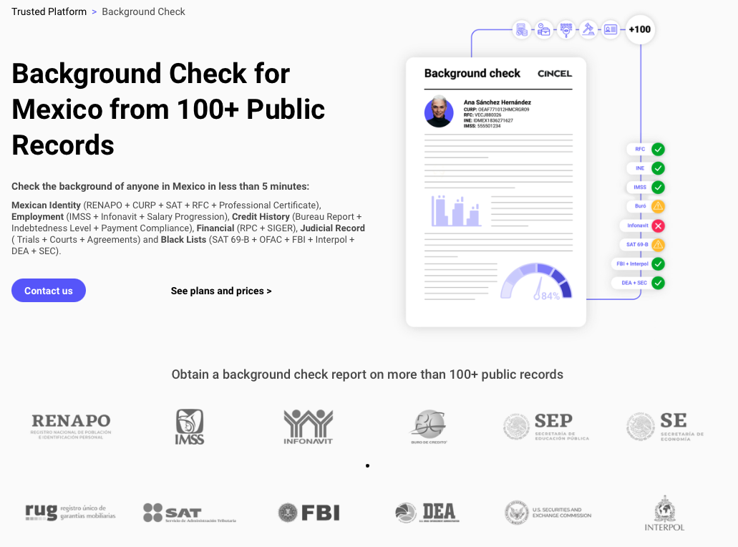The width and height of the screenshot is (738, 547).
Task: Click the warning badge beside Buró
Action: point(657,206)
